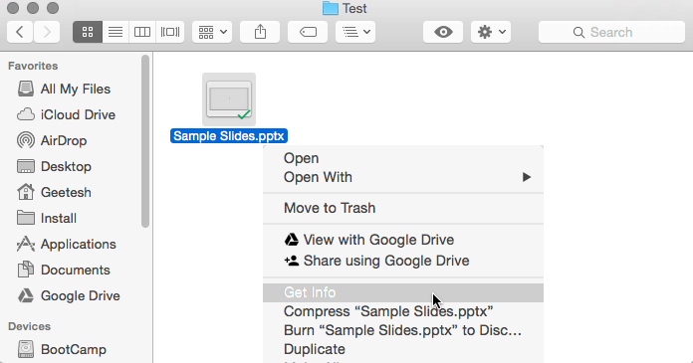Click the Sample Slides.pptx file name
Viewport: 693px width, 363px height.
point(229,136)
